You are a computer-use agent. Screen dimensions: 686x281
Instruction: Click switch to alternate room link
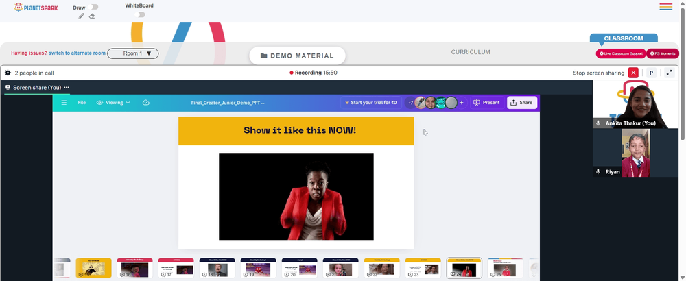[x=77, y=53]
